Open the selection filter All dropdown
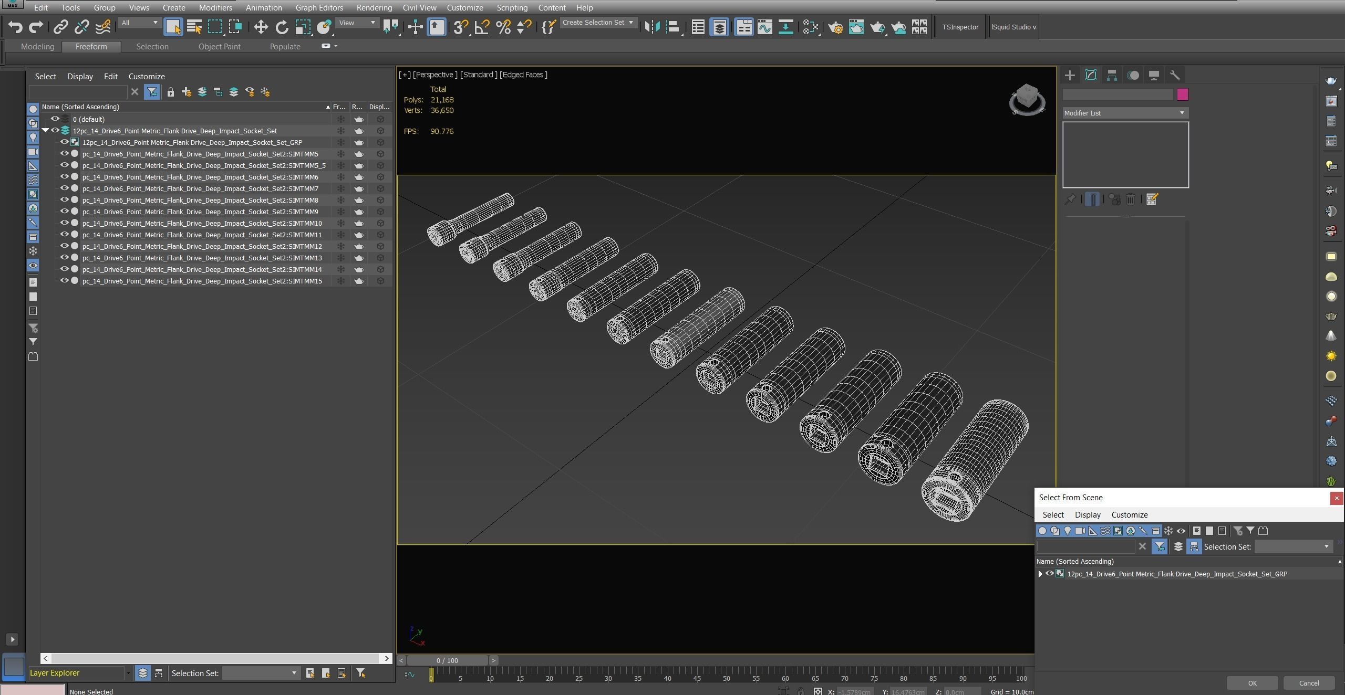Viewport: 1345px width, 695px height. (x=139, y=23)
